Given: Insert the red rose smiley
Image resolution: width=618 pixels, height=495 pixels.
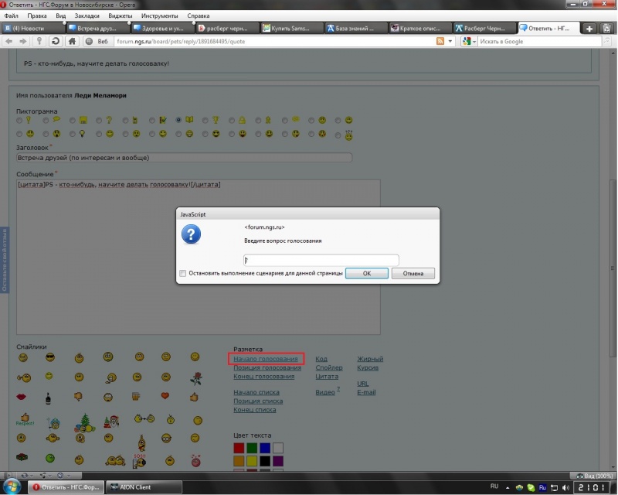Looking at the screenshot, I should point(196,377).
